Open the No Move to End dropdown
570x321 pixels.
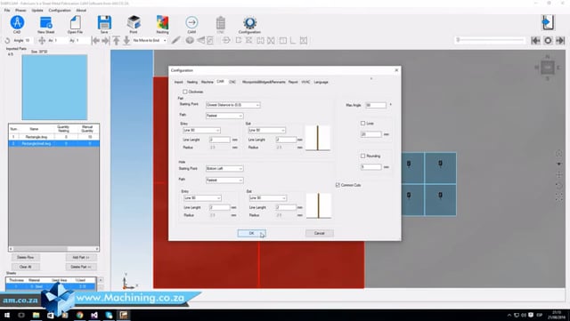pos(149,40)
